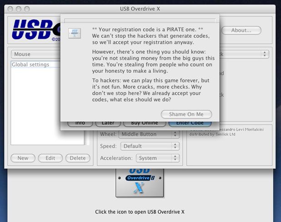This screenshot has width=281, height=222.
Task: Open the About... dialog
Action: 241,30
